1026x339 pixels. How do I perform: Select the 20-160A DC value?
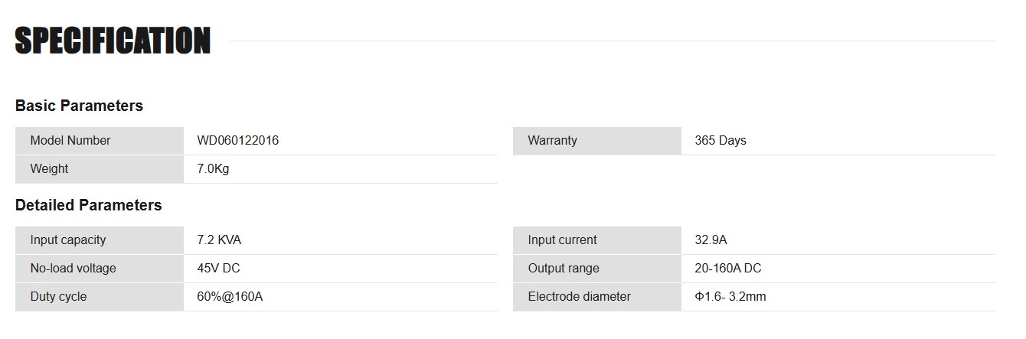pos(728,269)
